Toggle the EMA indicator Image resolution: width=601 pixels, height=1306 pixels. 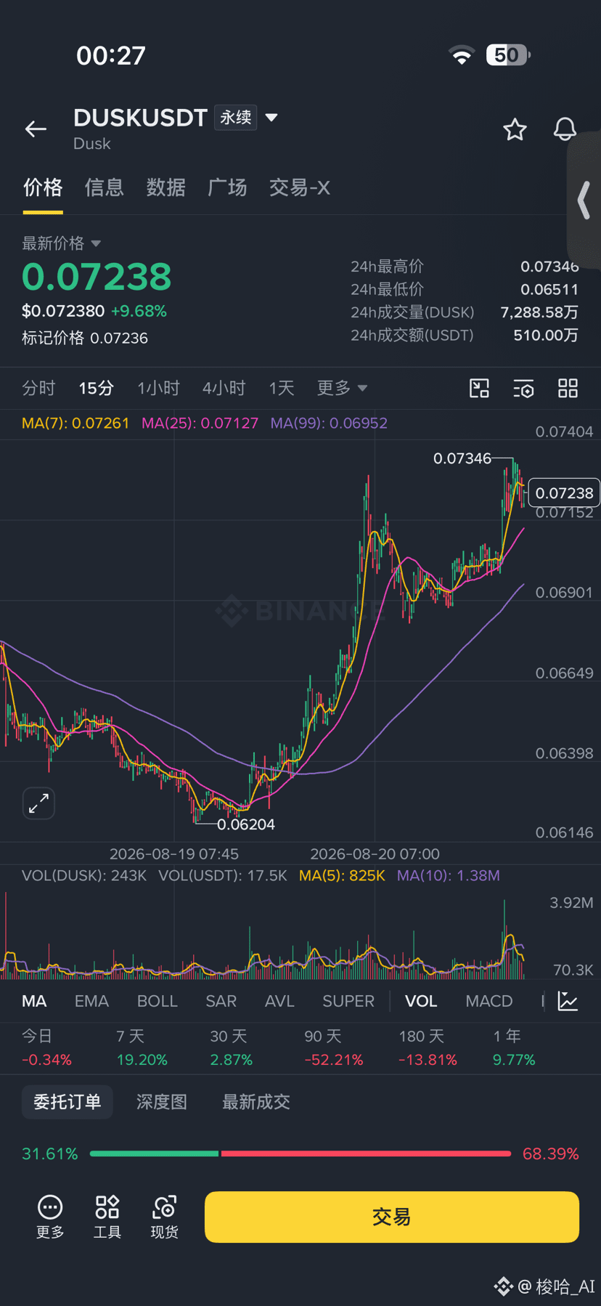coord(91,1001)
